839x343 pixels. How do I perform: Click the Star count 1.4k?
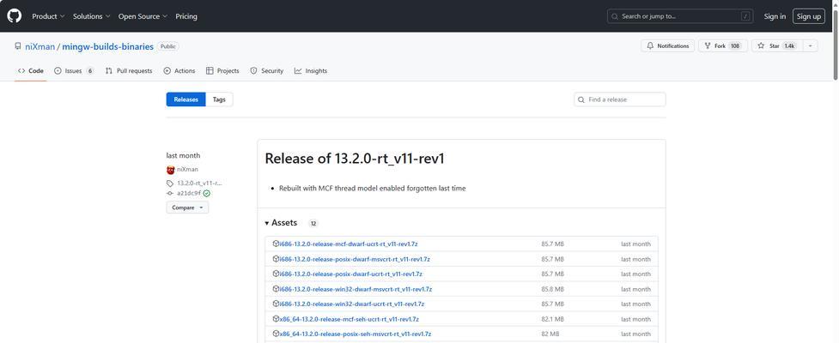(x=789, y=46)
